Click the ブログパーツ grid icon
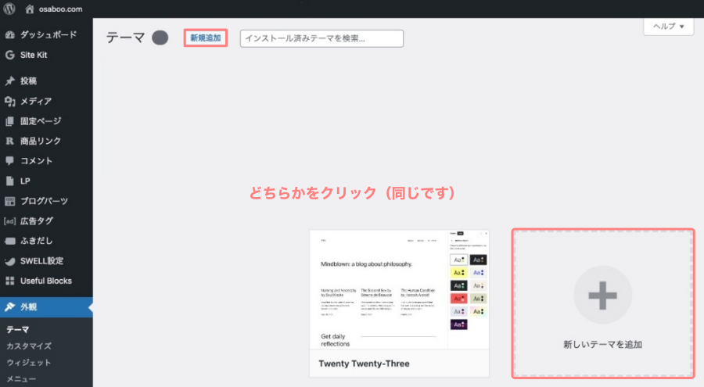This screenshot has width=704, height=387. [x=10, y=201]
